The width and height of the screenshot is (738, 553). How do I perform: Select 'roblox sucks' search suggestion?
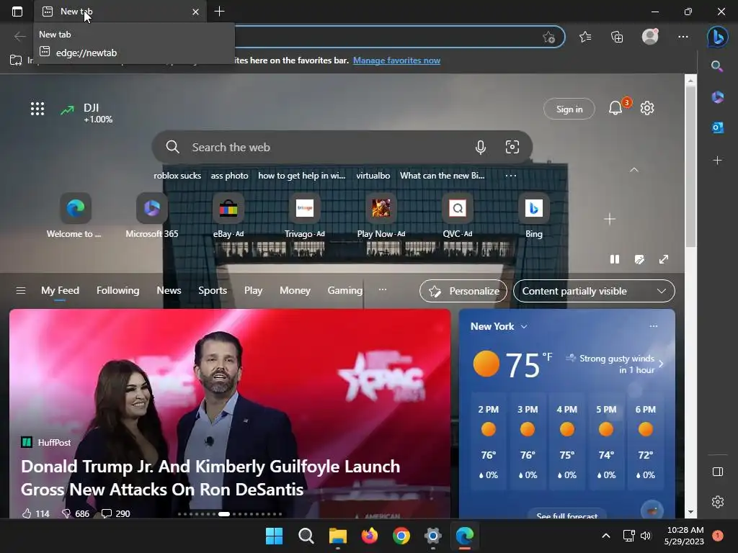[177, 176]
